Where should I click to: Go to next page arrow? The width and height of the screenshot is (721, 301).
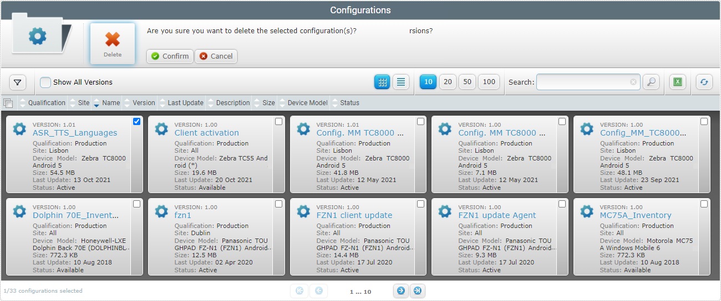401,290
